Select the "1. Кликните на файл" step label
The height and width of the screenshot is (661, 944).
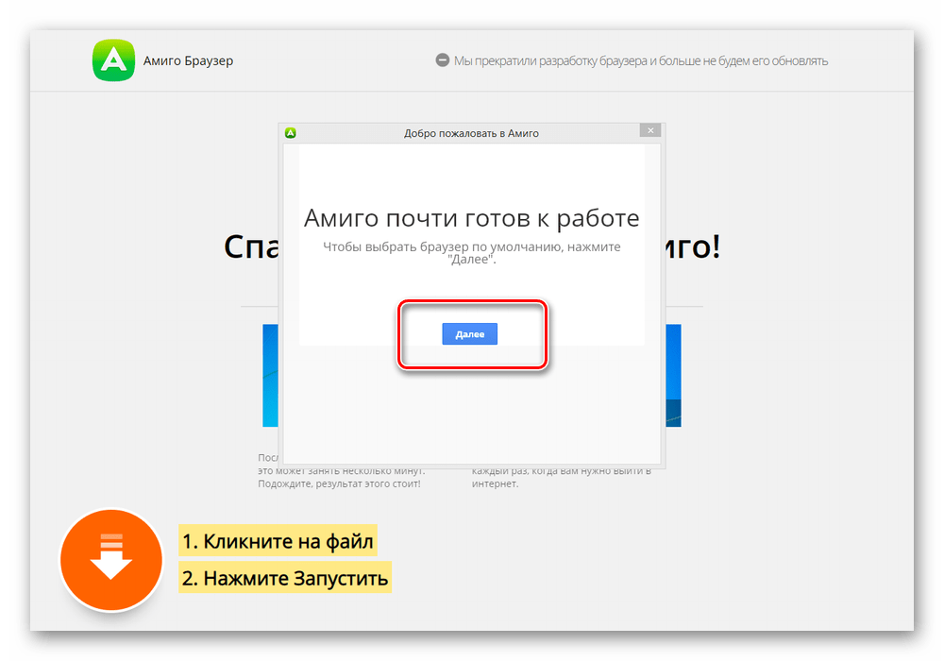tap(278, 542)
